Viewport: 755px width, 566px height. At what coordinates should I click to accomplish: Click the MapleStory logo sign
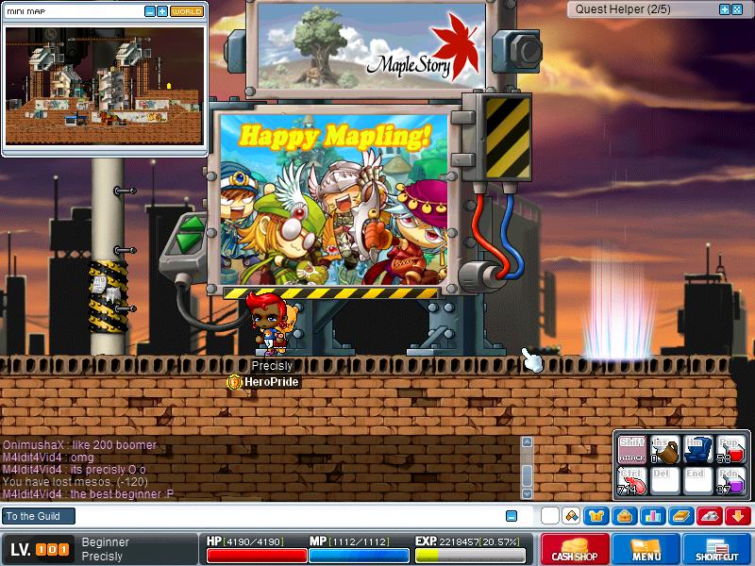point(370,46)
